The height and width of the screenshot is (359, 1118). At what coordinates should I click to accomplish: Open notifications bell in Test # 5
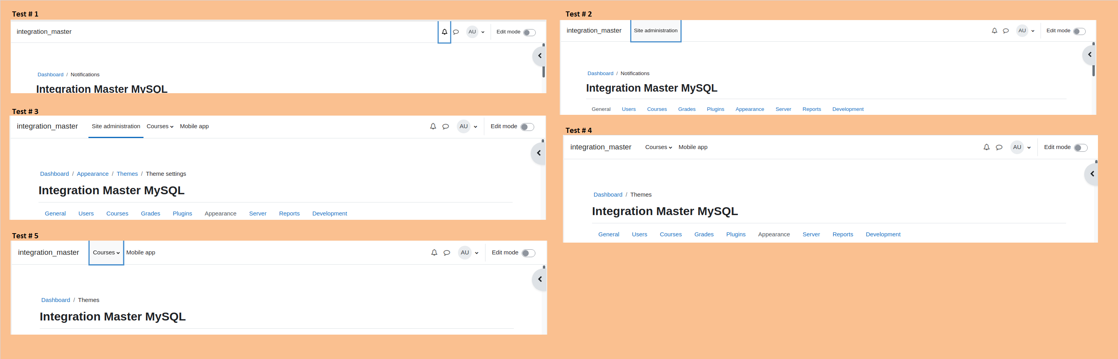coord(434,253)
